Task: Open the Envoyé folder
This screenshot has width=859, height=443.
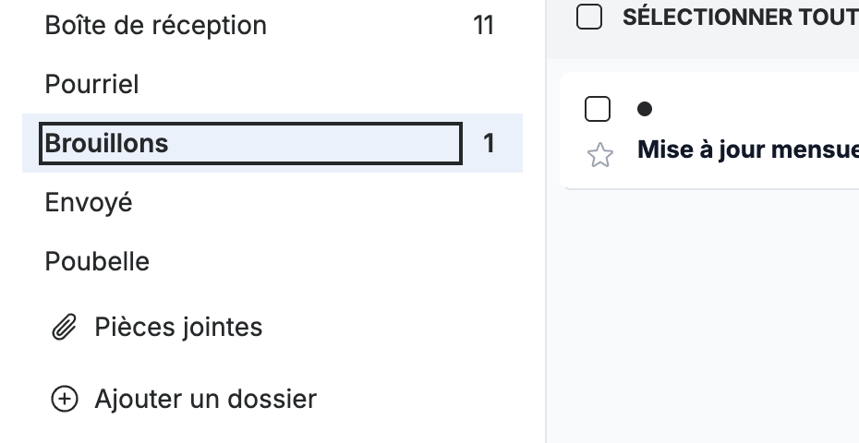Action: (88, 203)
